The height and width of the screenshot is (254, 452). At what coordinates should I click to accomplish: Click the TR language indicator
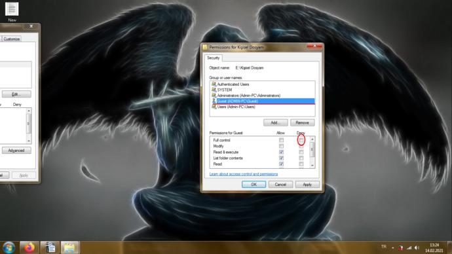pyautogui.click(x=384, y=247)
